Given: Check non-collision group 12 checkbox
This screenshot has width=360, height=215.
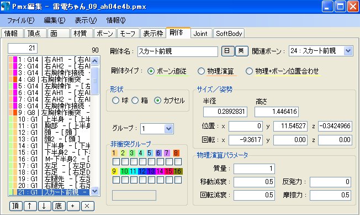Looking at the screenshot, I should click(142, 180).
